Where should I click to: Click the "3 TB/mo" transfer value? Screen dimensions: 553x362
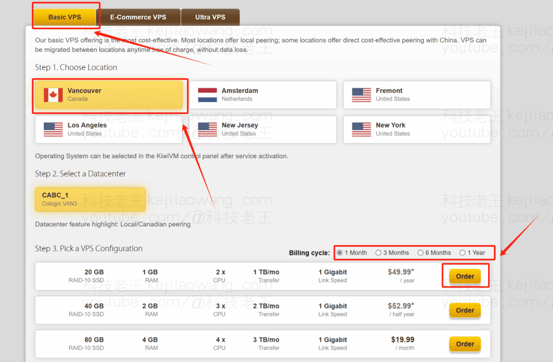(266, 340)
